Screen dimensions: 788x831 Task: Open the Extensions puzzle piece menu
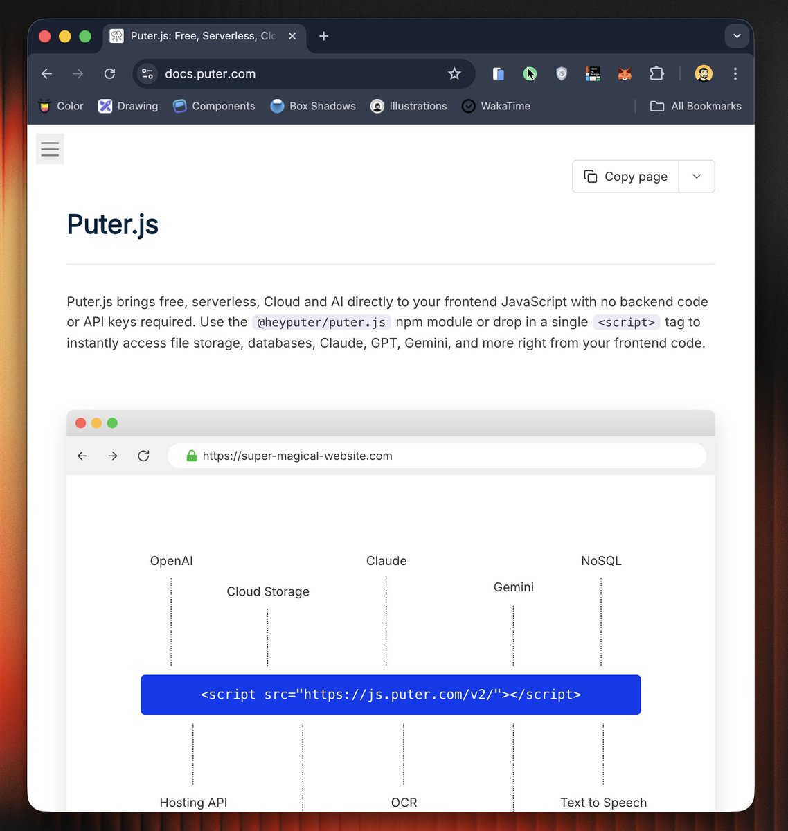coord(656,73)
